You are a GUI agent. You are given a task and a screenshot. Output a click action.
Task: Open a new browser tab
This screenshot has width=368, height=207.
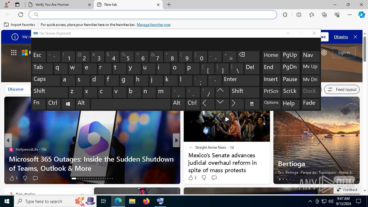[169, 5]
